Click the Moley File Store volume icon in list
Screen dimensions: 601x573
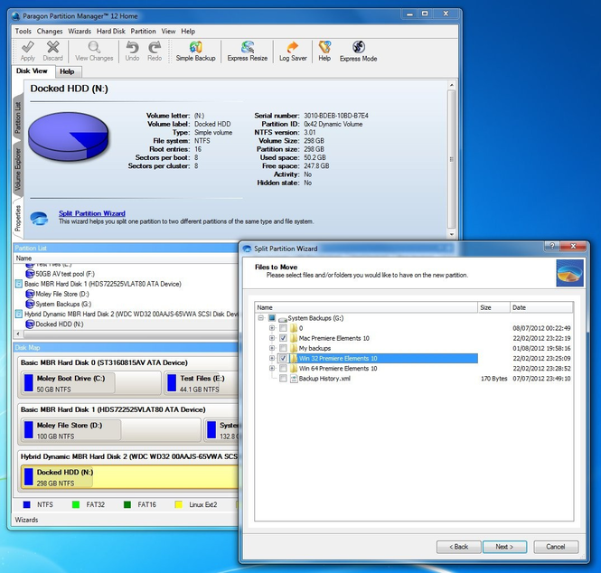tap(30, 294)
